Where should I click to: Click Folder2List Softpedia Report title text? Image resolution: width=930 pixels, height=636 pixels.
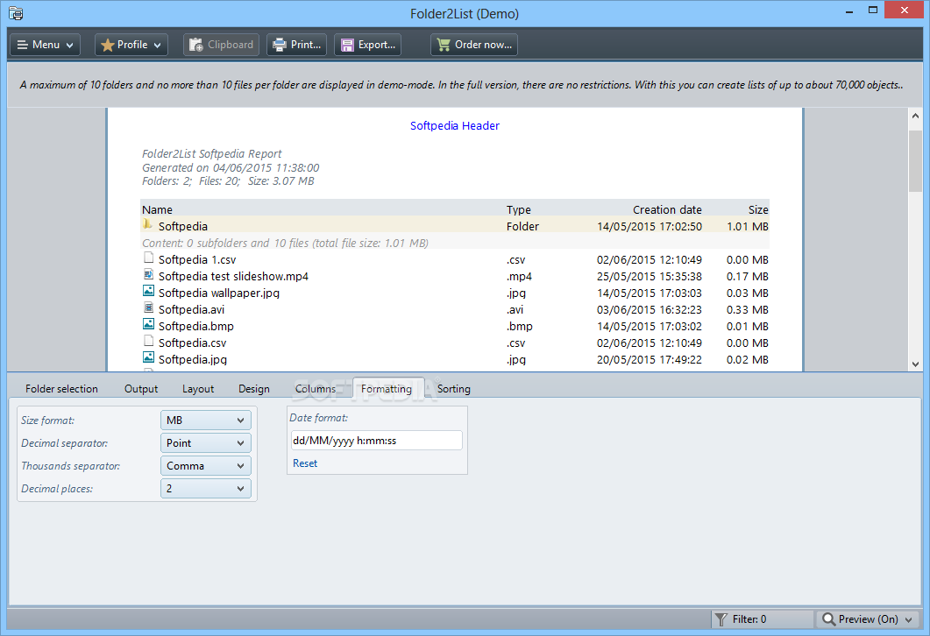pyautogui.click(x=212, y=153)
